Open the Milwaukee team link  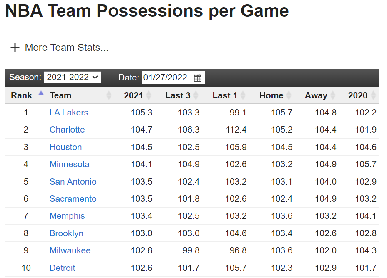click(70, 250)
